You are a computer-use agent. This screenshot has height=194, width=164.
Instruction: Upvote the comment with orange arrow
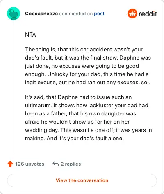pos(10,164)
